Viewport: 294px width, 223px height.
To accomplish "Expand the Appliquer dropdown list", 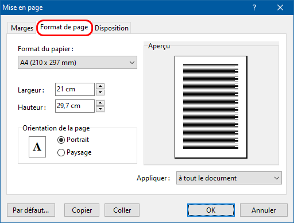I will click(229, 178).
